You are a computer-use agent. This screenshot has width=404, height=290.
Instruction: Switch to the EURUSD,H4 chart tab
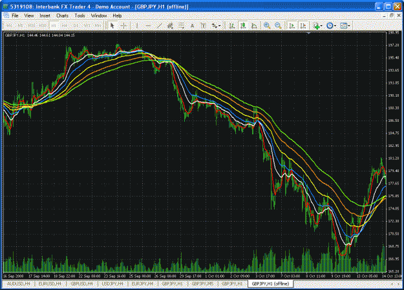(50, 284)
